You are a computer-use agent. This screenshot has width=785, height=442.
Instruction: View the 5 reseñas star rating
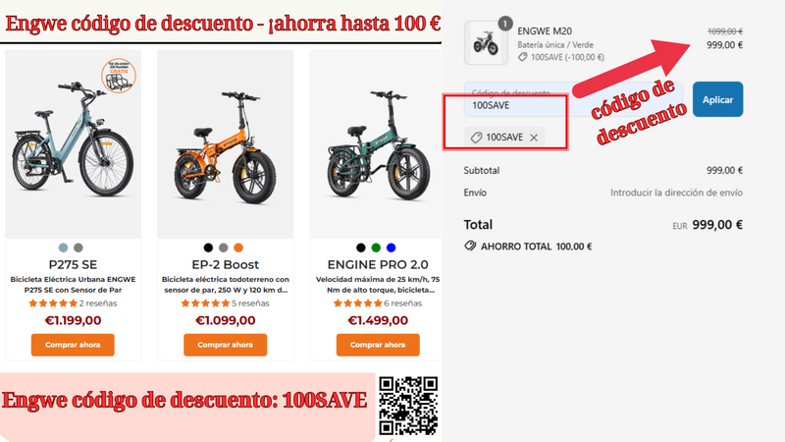click(205, 304)
